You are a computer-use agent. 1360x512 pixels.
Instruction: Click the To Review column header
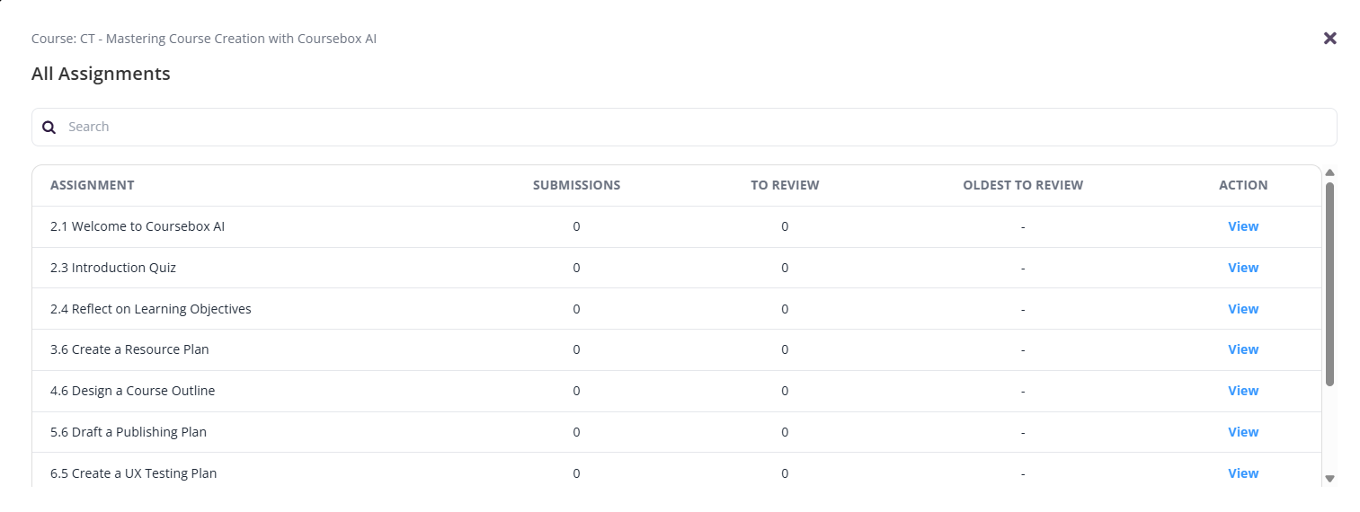[x=785, y=186]
